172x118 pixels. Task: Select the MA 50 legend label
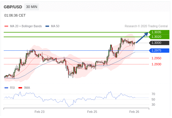(x=55, y=26)
